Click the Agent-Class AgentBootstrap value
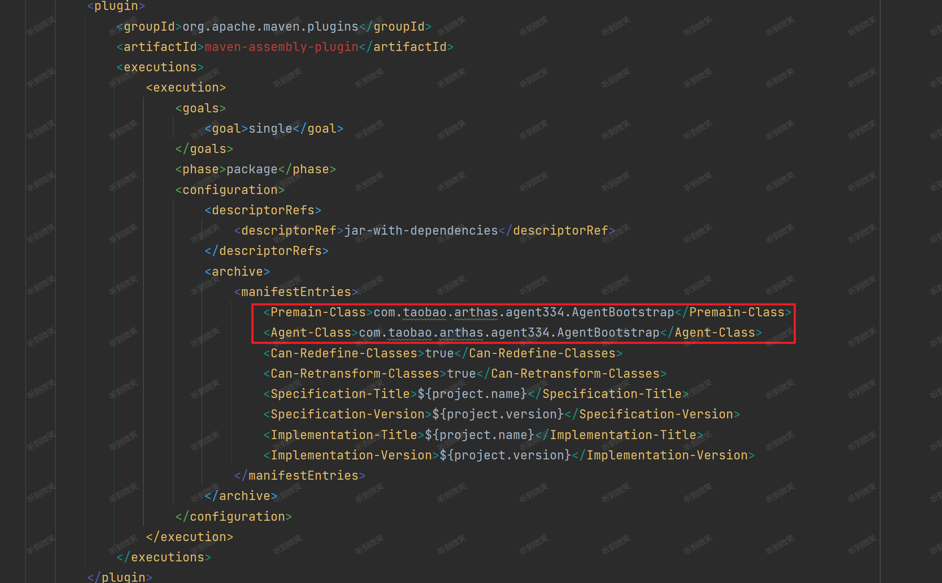 [x=509, y=332]
